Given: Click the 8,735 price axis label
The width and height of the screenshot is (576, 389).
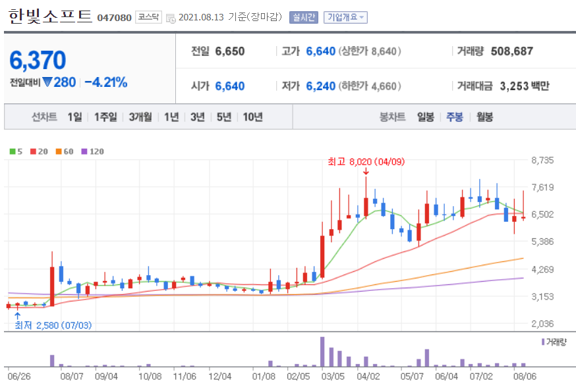Looking at the screenshot, I should click(x=542, y=161).
